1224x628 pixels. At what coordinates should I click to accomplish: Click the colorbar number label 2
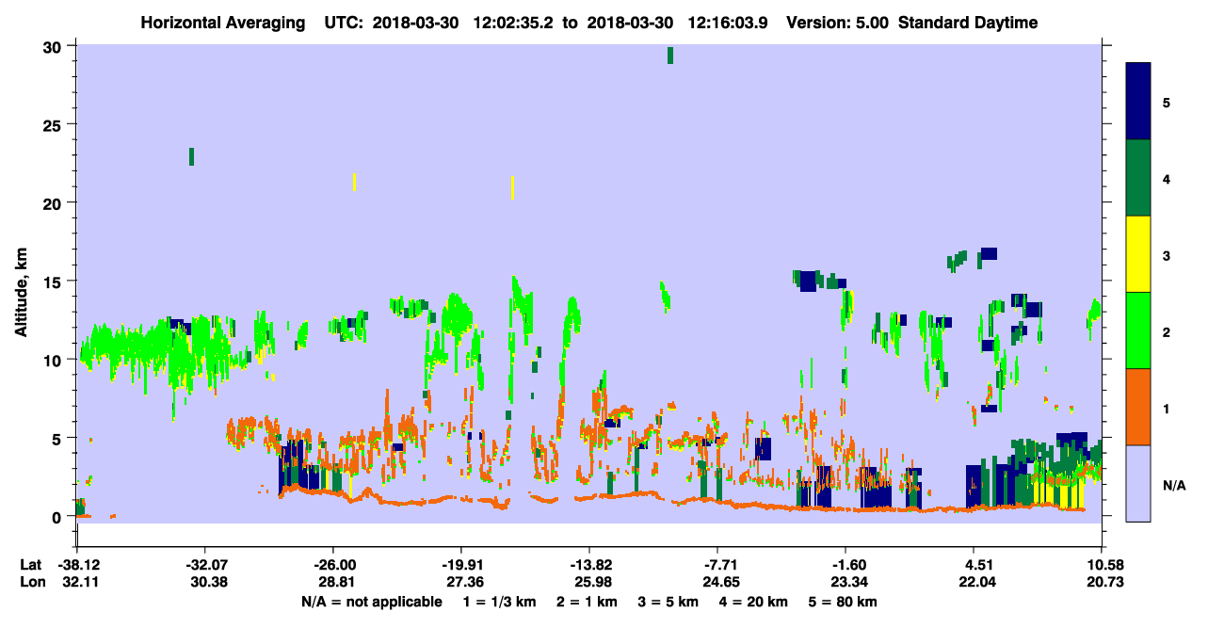click(x=1167, y=330)
